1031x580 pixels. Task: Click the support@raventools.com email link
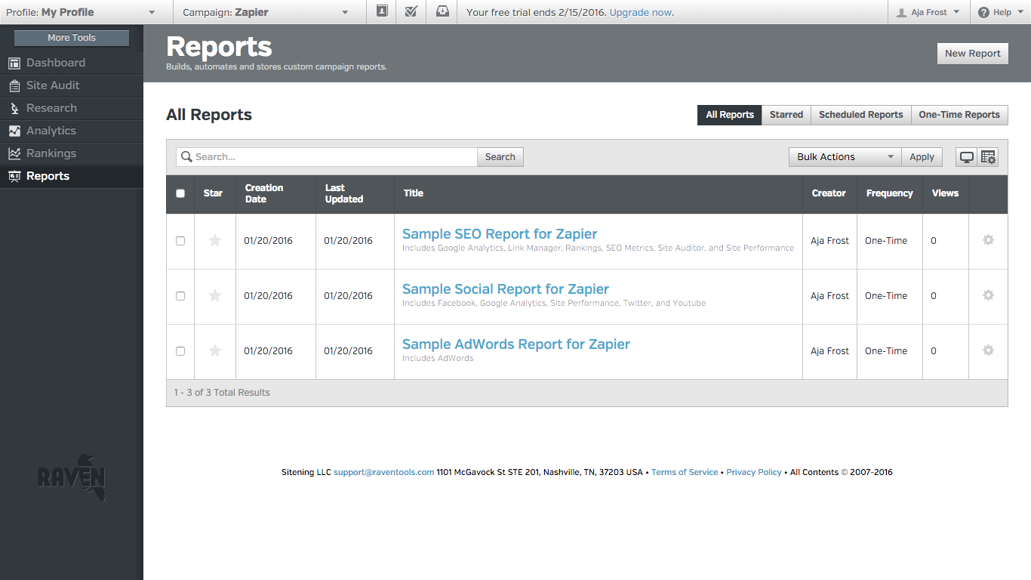tap(383, 472)
